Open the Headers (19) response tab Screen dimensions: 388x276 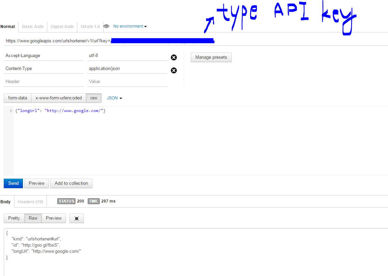[x=30, y=202]
